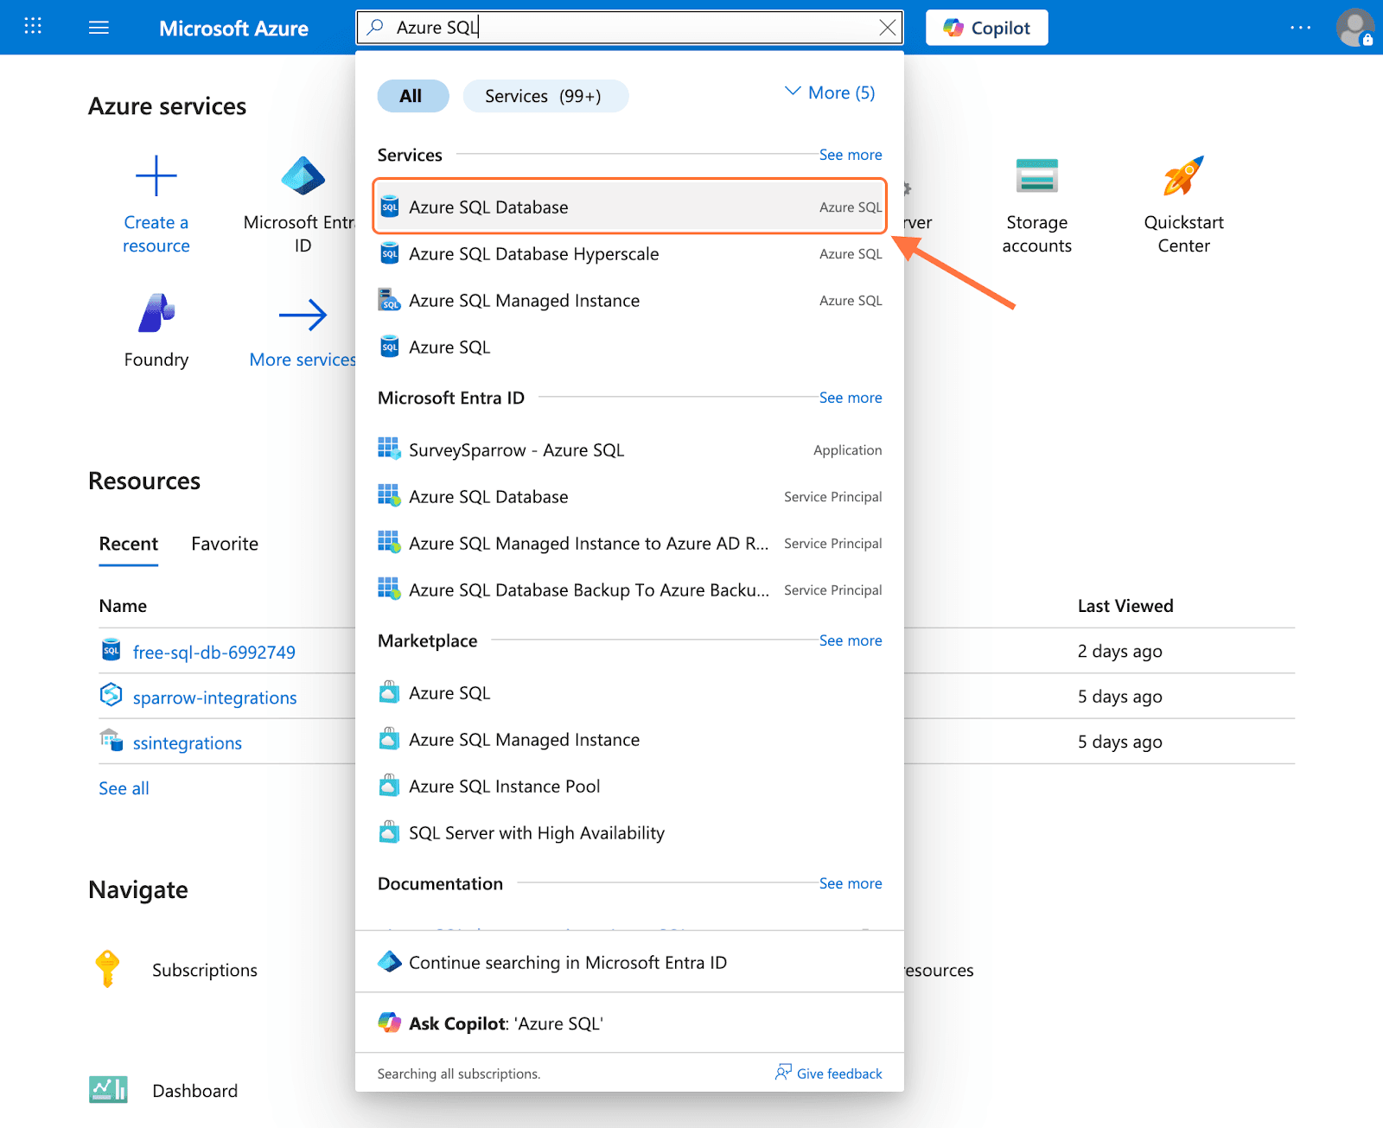Click the Subscriptions key icon
The height and width of the screenshot is (1128, 1383).
pyautogui.click(x=107, y=969)
